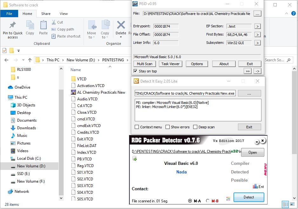Open EP Section details arrow
This screenshot has width=298, height=209.
pos(258,26)
